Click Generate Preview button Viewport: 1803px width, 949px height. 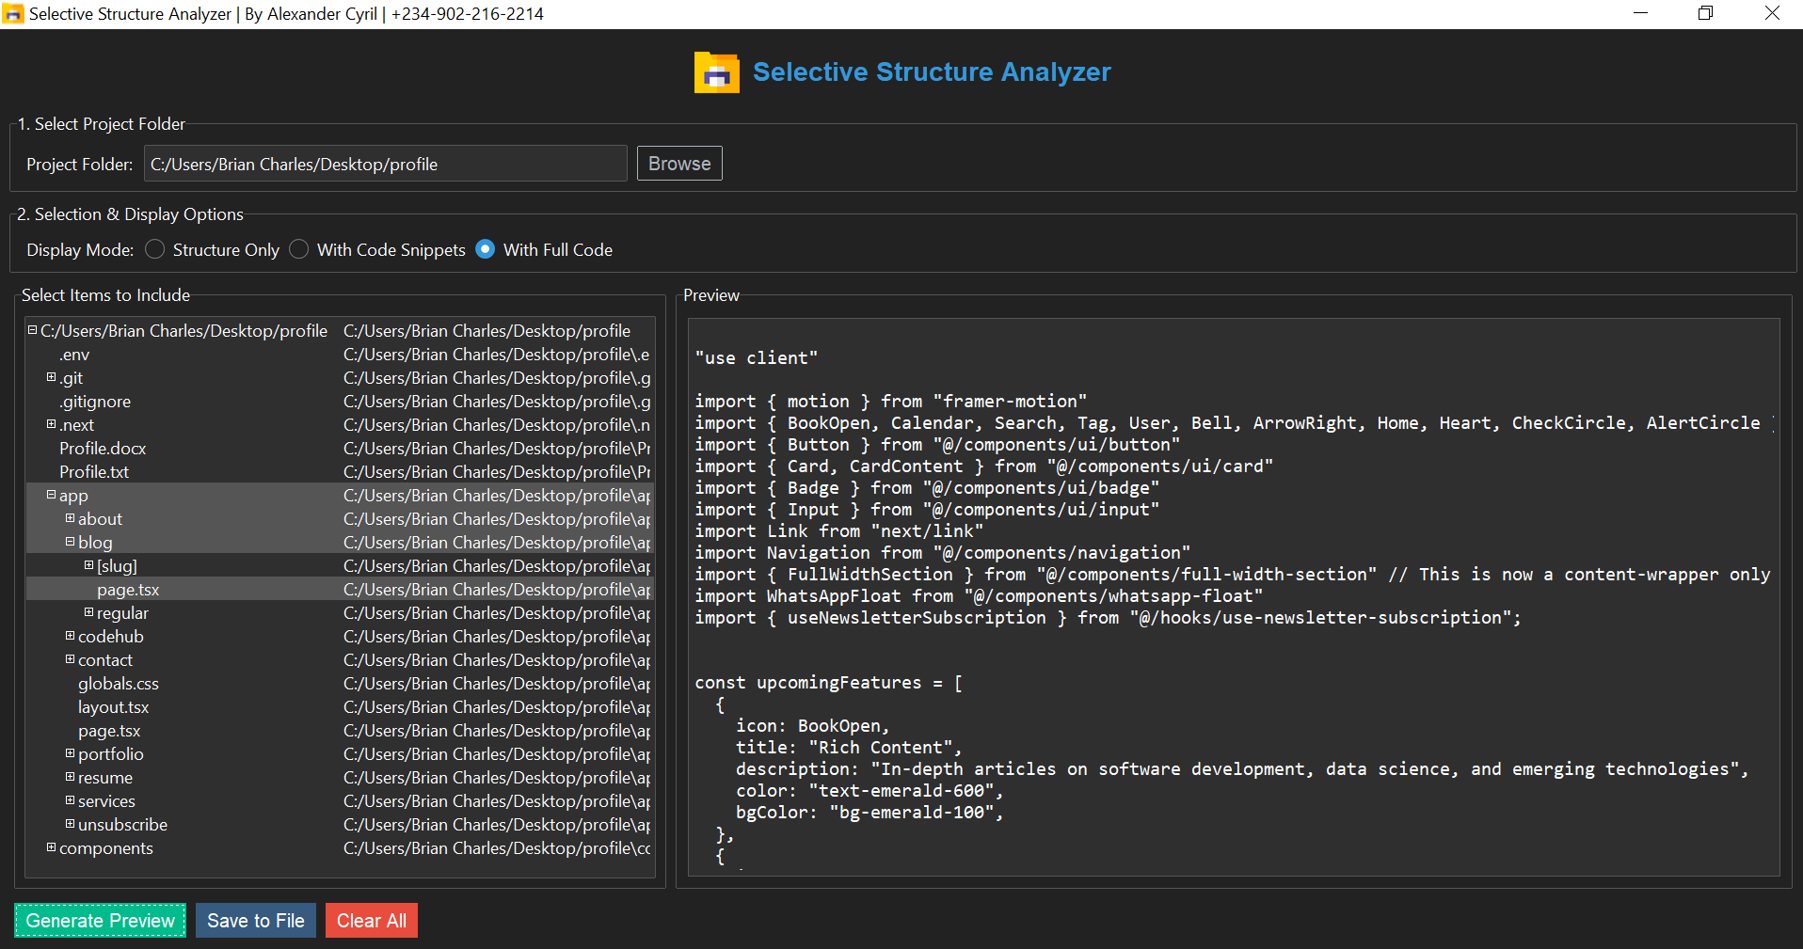[101, 921]
